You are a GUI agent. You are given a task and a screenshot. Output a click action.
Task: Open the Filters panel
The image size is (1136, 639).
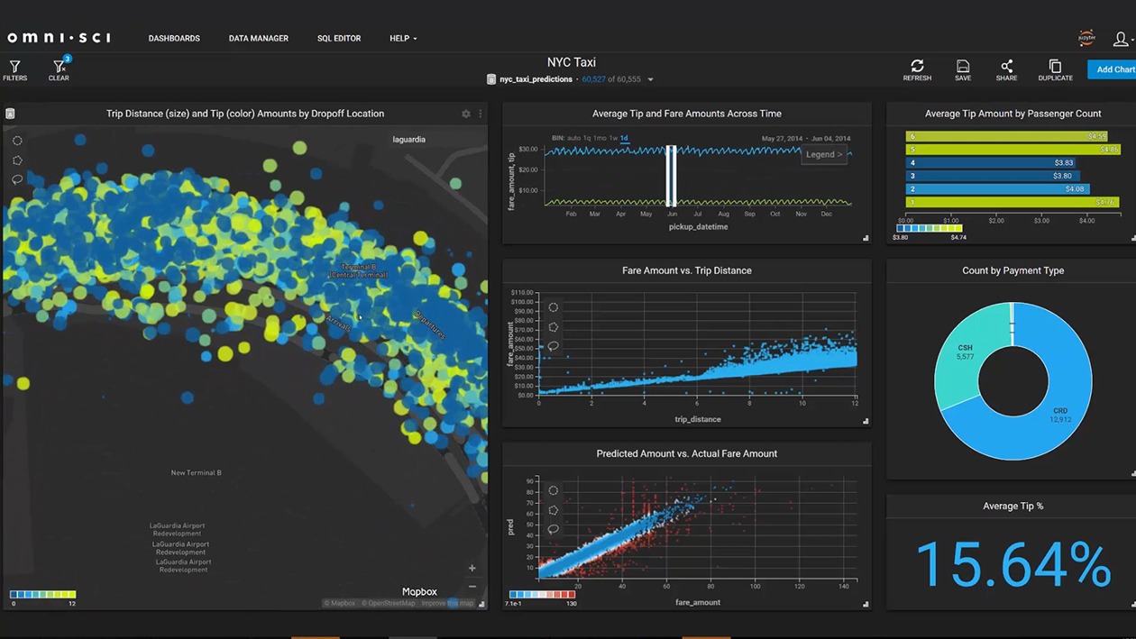pyautogui.click(x=14, y=70)
